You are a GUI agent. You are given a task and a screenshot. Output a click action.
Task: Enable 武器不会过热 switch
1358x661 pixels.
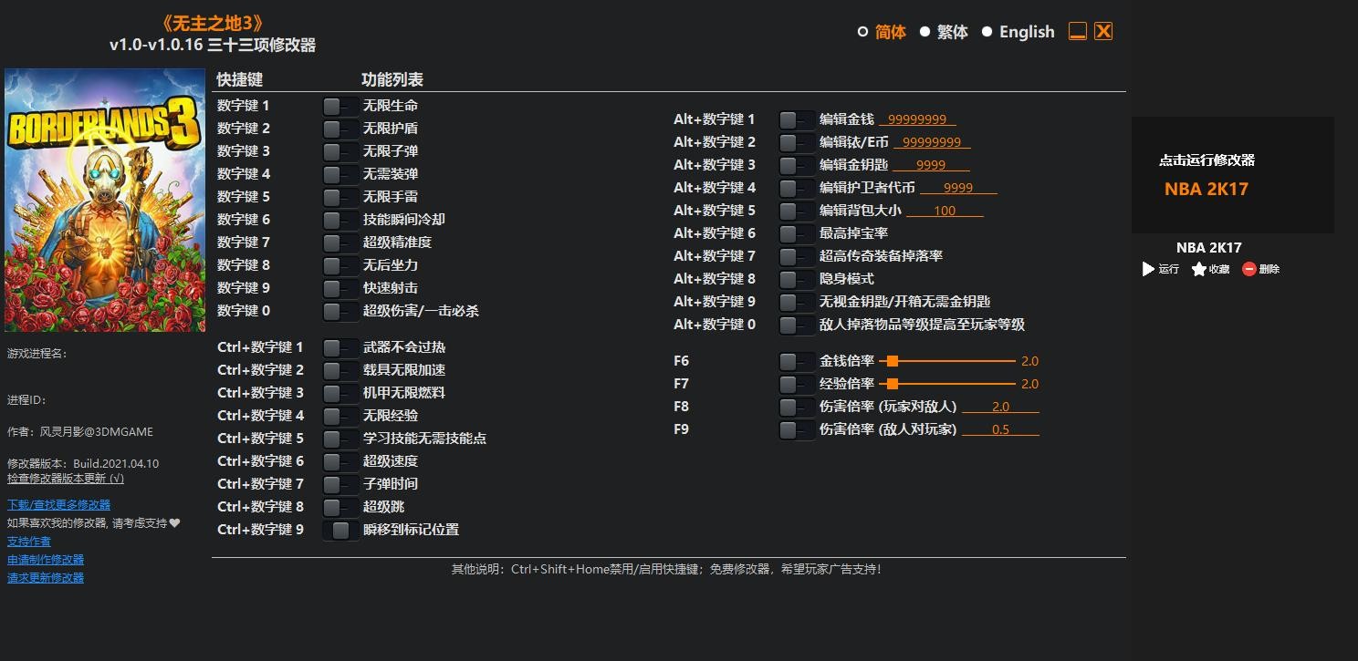339,347
